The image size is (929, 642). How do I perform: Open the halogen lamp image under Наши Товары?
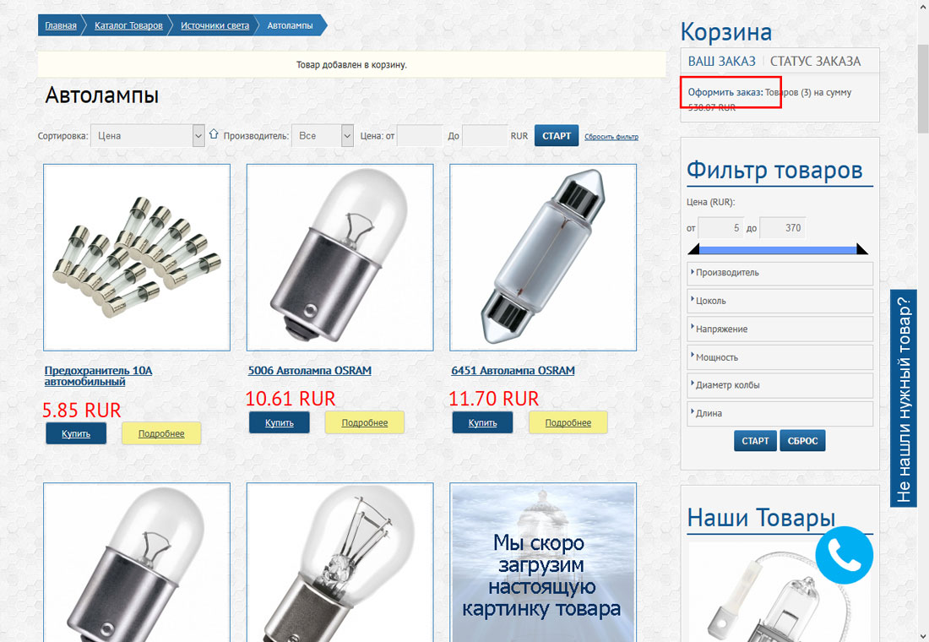click(780, 591)
